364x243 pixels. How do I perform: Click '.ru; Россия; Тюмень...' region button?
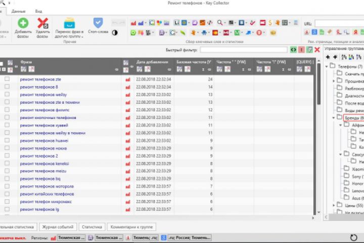pos(190,237)
